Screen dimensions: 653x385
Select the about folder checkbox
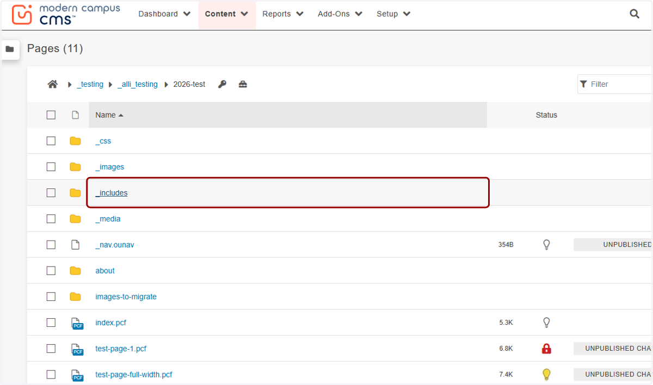point(51,270)
